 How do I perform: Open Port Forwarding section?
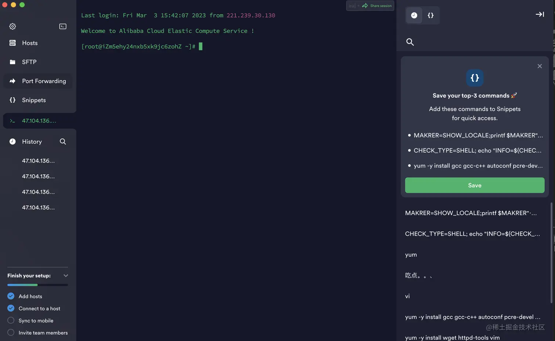click(x=44, y=81)
